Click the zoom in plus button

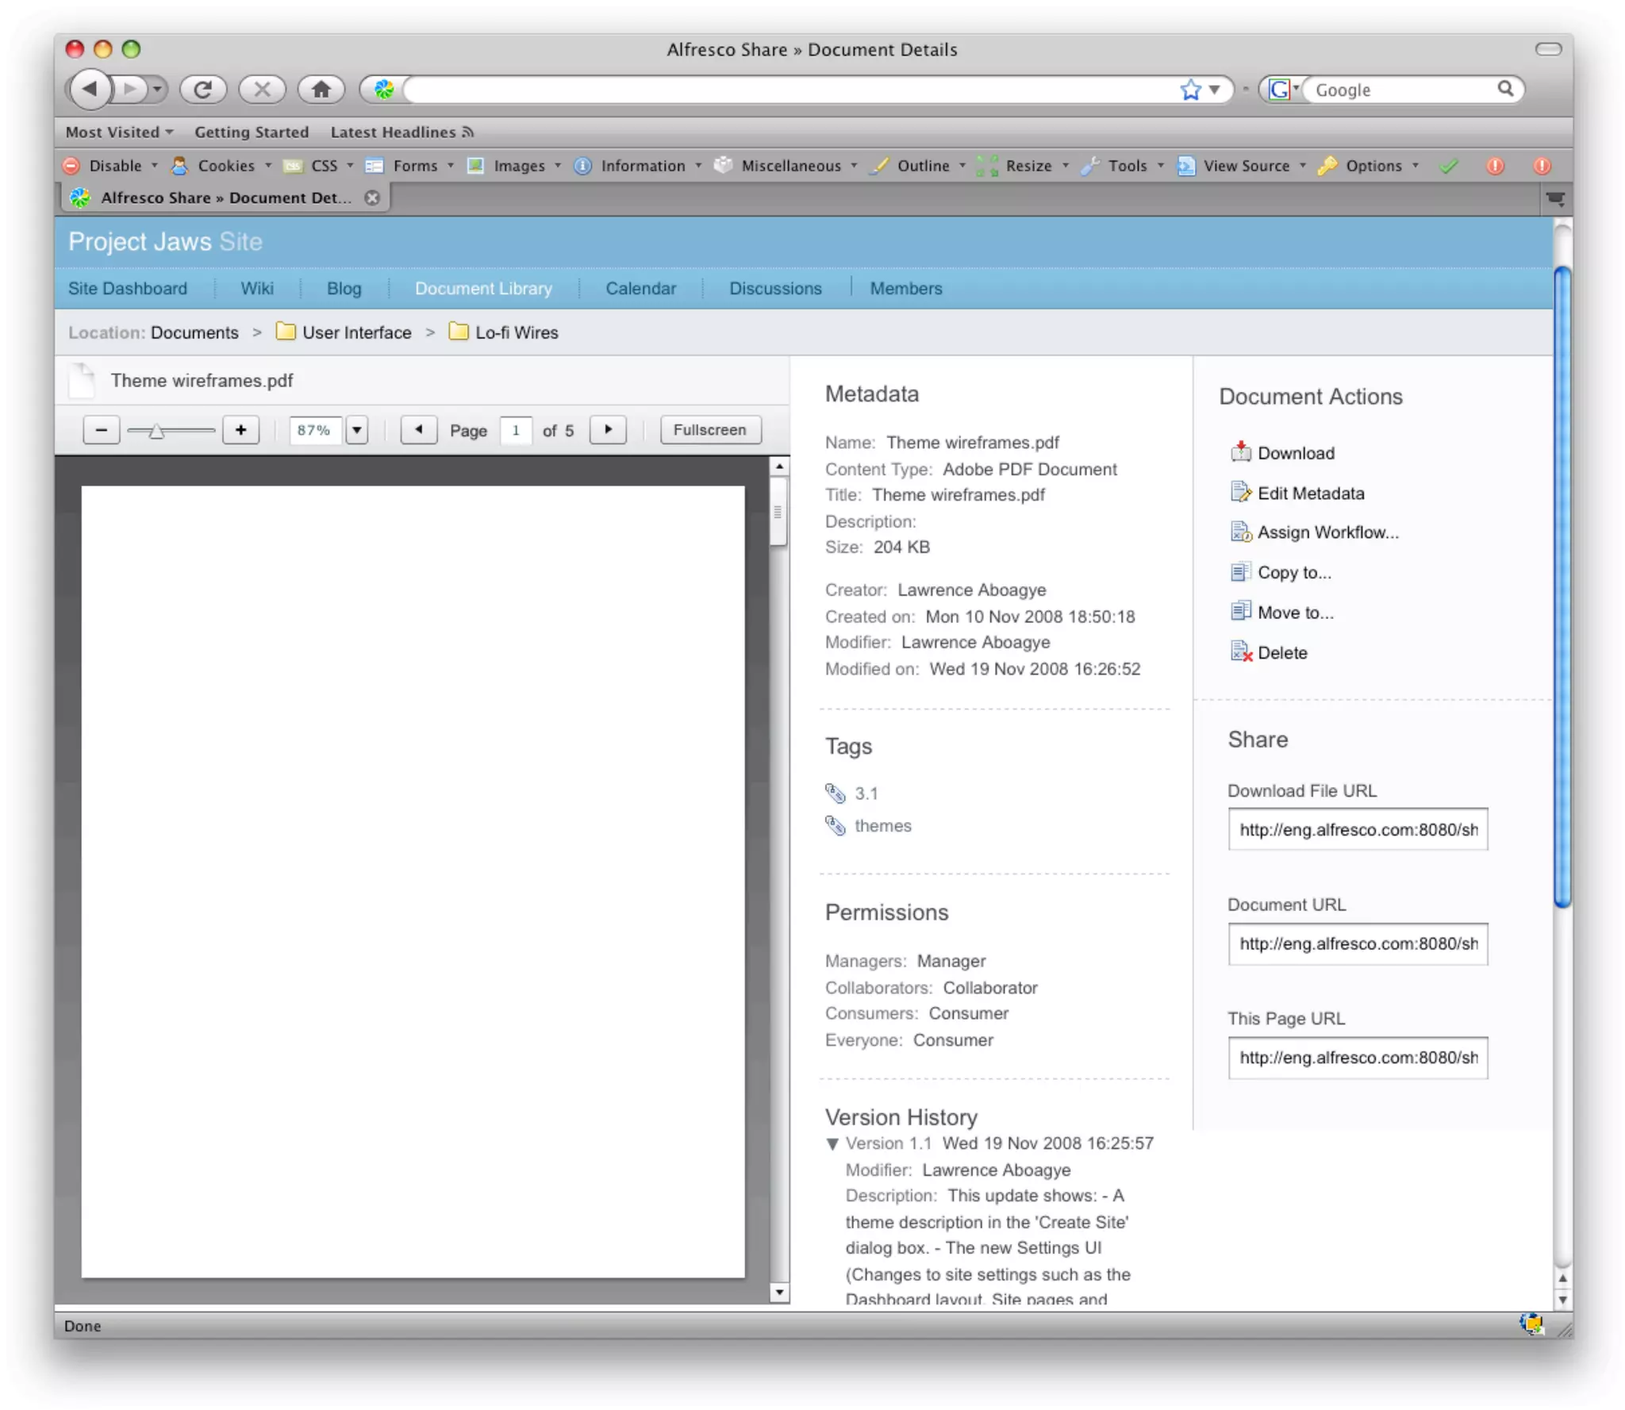tap(240, 430)
